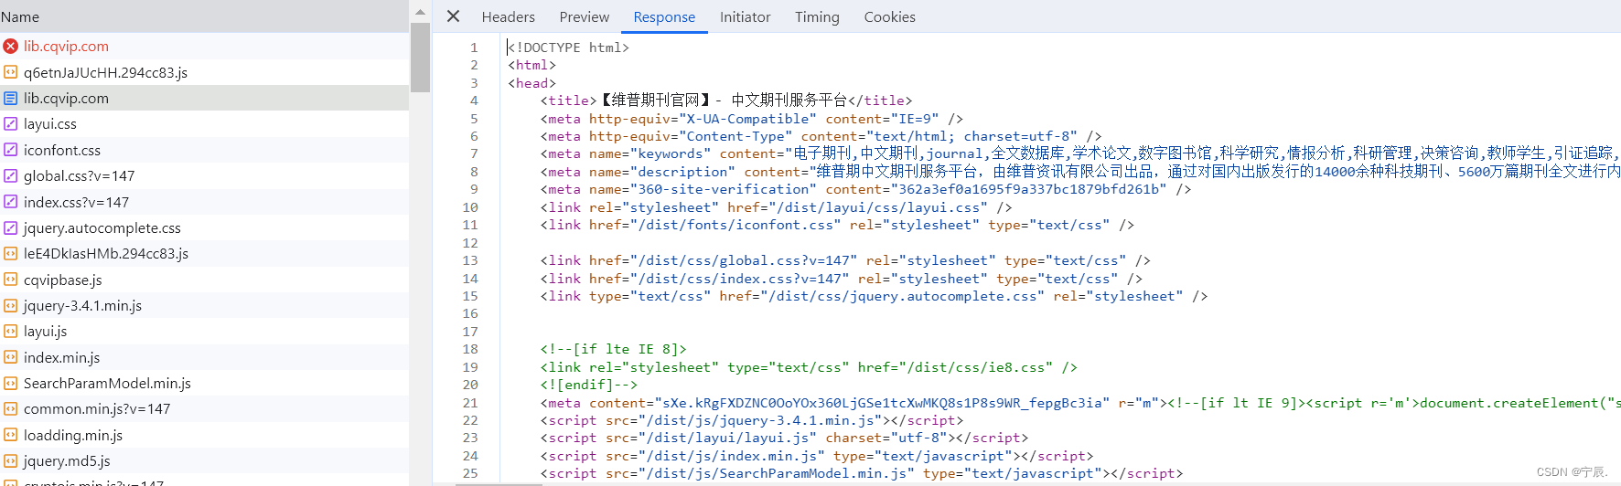Click the document icon of the selected lib.cqvip.com request
Viewport: 1621px width, 486px height.
click(11, 98)
